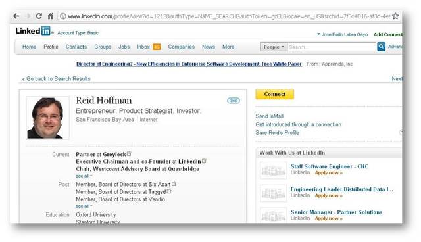Click the yellow Connect button
Screen dimensions: 421x242
[x=275, y=94]
